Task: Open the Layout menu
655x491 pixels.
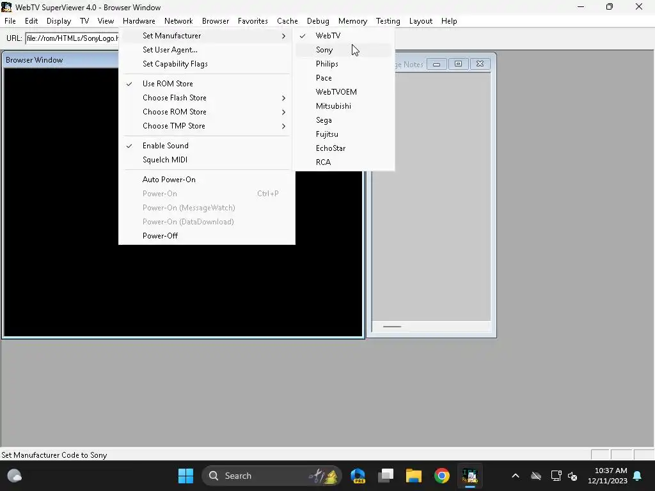Action: [421, 21]
